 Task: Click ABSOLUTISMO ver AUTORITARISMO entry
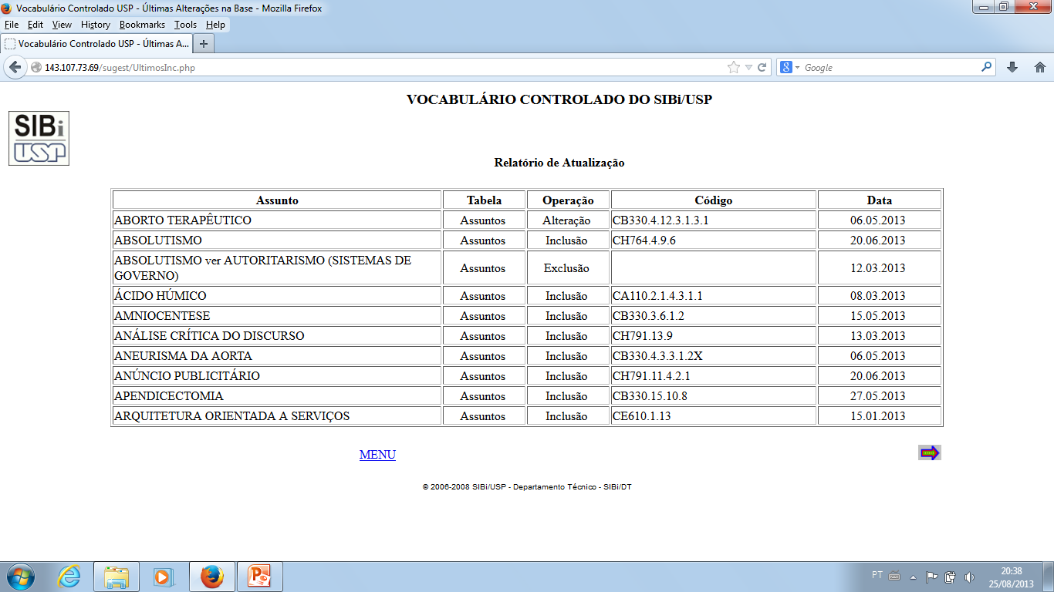[277, 268]
